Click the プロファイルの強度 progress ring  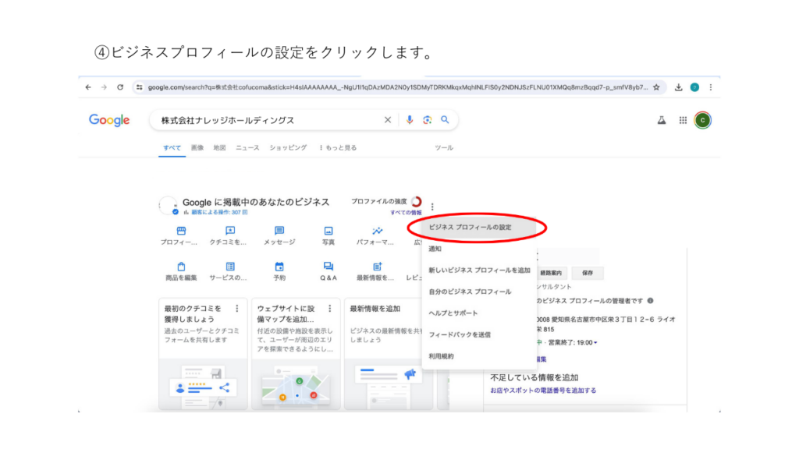(417, 202)
